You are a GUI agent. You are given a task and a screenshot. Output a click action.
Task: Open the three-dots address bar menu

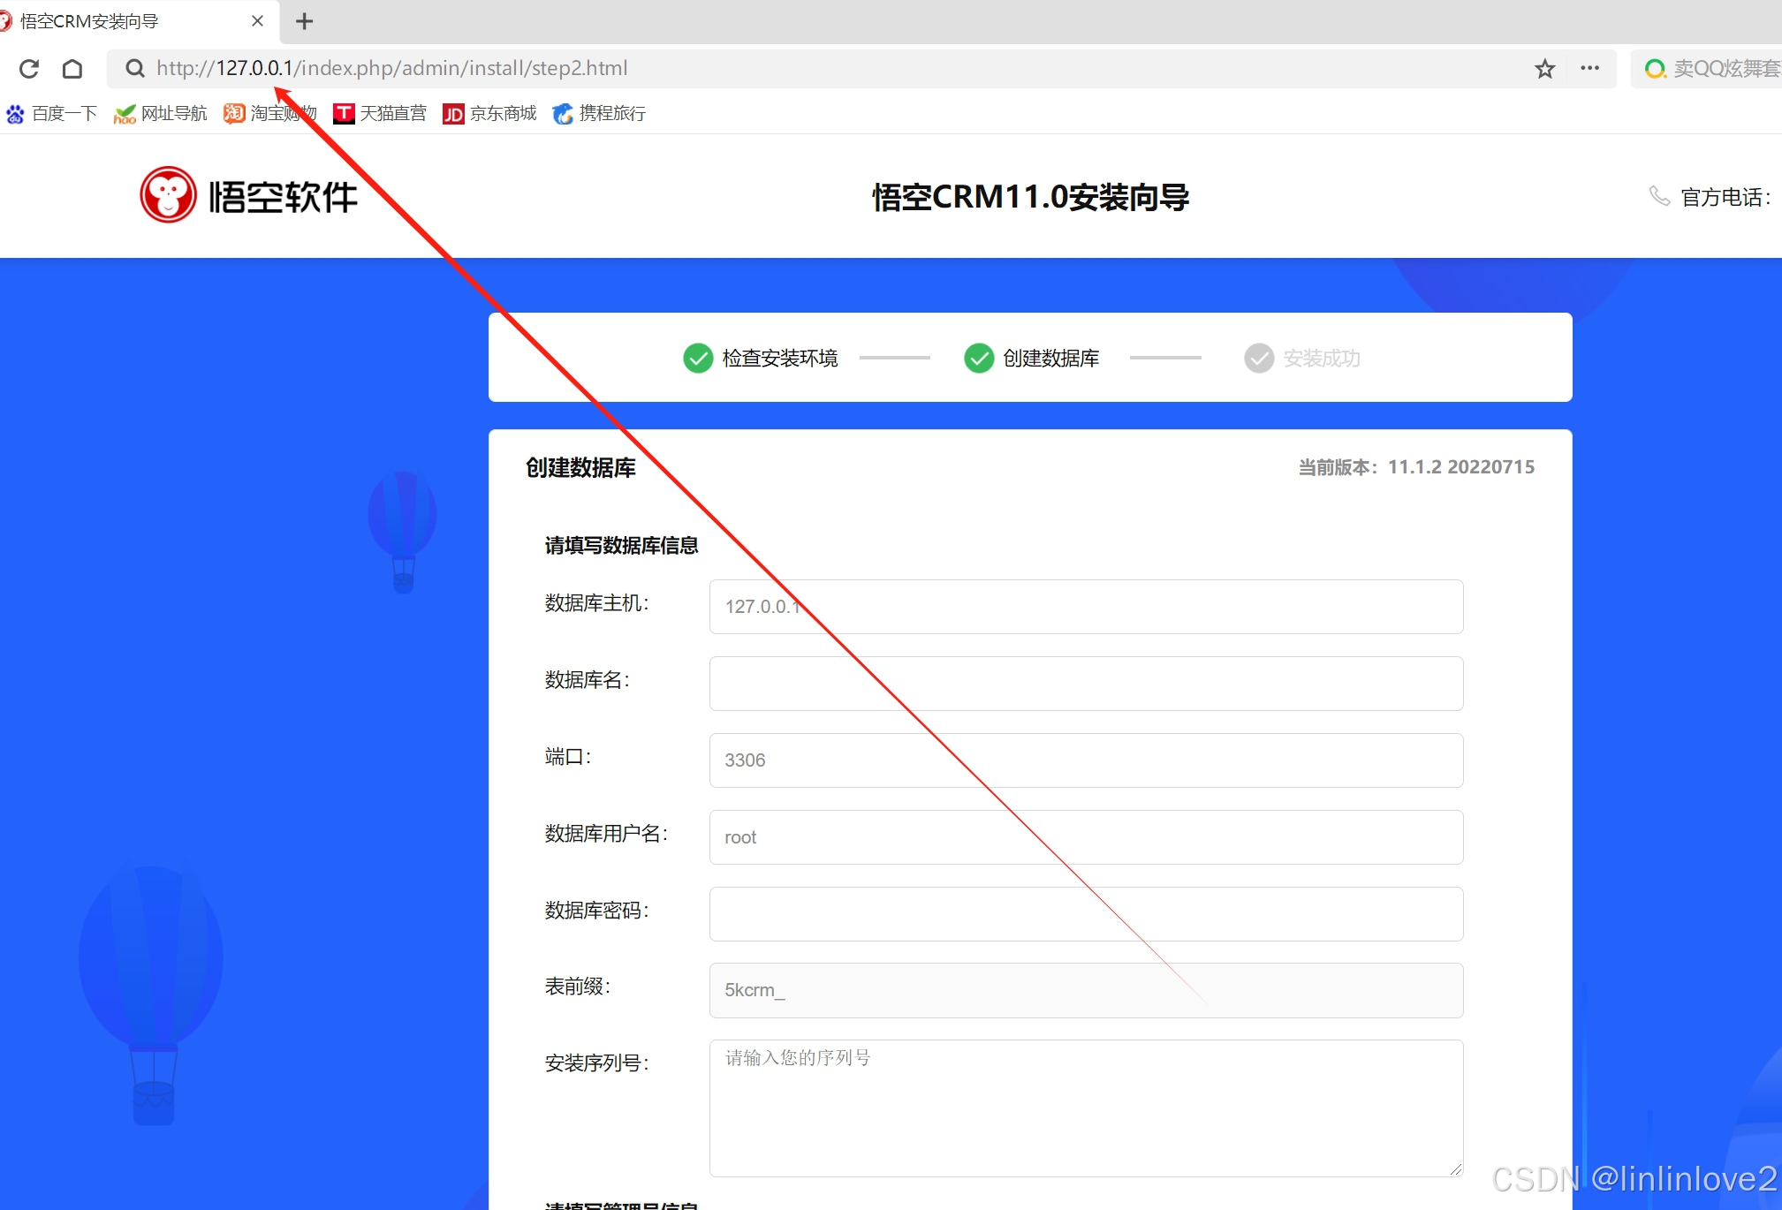1589,69
